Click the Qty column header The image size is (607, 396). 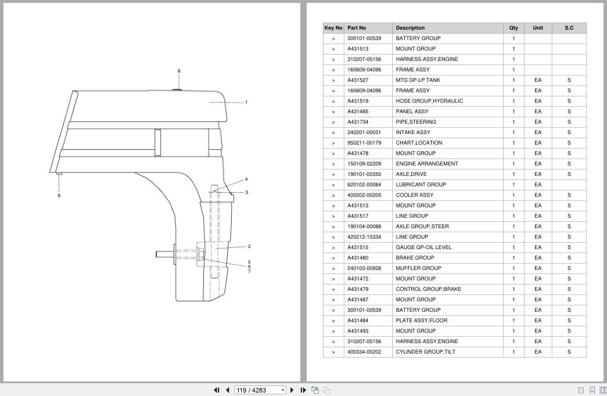(513, 28)
